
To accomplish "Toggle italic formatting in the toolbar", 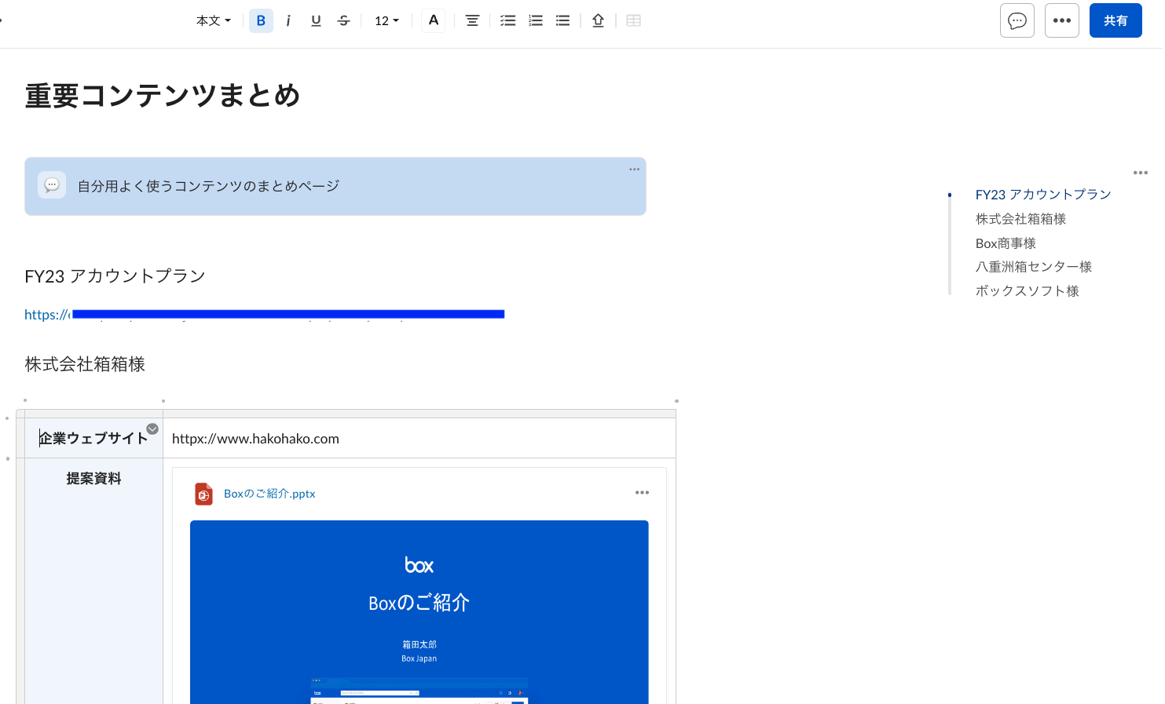I will (x=288, y=20).
